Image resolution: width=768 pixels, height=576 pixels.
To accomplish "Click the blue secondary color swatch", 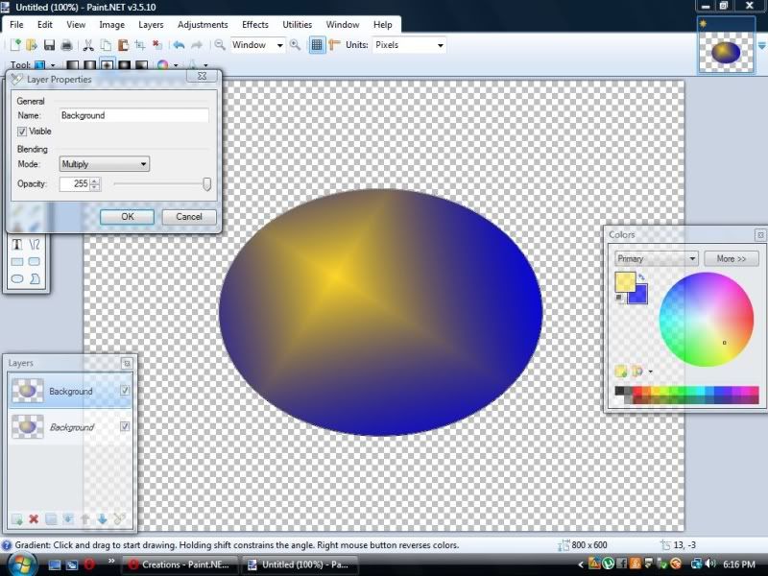I will (638, 293).
